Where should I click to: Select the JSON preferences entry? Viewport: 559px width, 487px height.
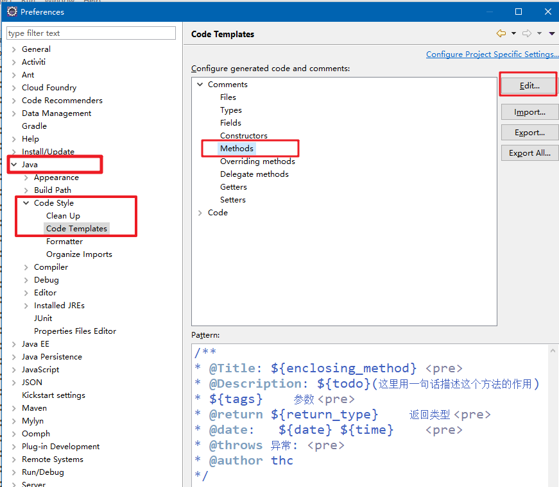pyautogui.click(x=31, y=383)
